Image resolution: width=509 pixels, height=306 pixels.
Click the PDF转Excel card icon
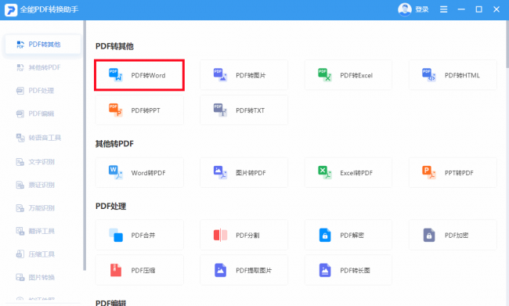click(325, 75)
